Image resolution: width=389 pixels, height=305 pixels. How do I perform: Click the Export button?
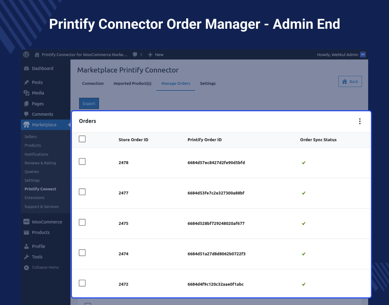coord(89,104)
